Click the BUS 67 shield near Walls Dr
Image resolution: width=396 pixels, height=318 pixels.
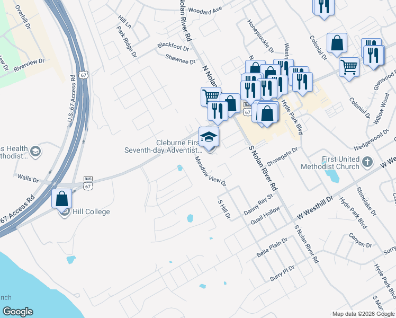click(88, 183)
